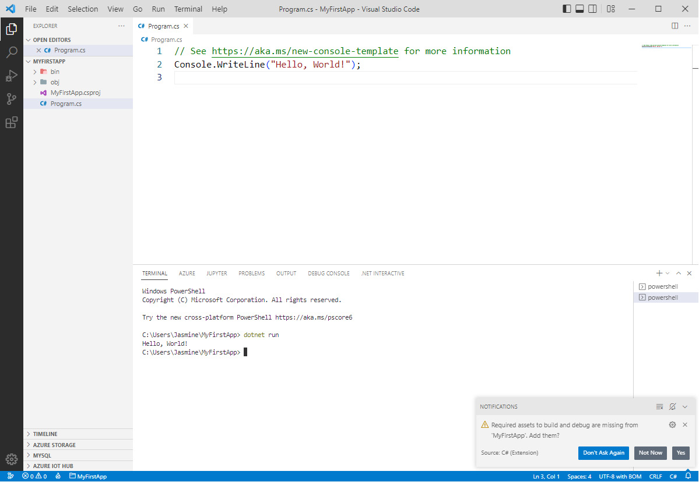Viewport: 699px width, 482px height.
Task: Open the Extensions view
Action: tap(12, 122)
